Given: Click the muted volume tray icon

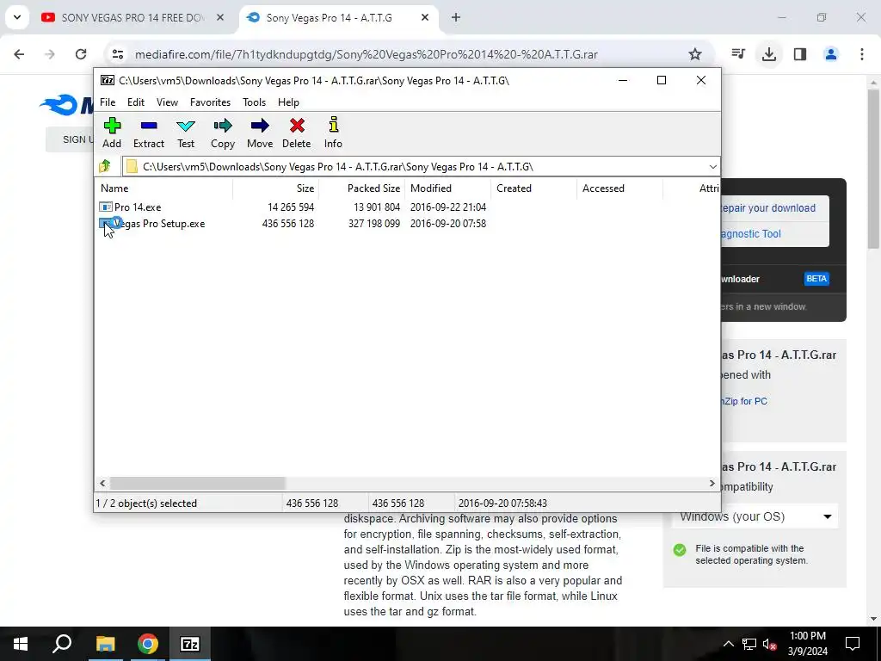Looking at the screenshot, I should pos(770,644).
